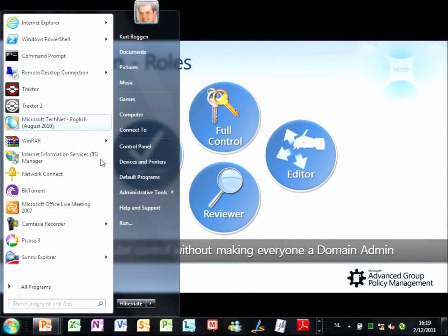Image resolution: width=448 pixels, height=336 pixels.
Task: Open the Command Prompt icon
Action: pyautogui.click(x=12, y=56)
